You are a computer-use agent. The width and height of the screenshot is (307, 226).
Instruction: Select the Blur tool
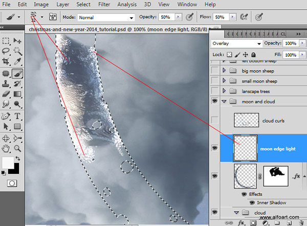click(6, 104)
